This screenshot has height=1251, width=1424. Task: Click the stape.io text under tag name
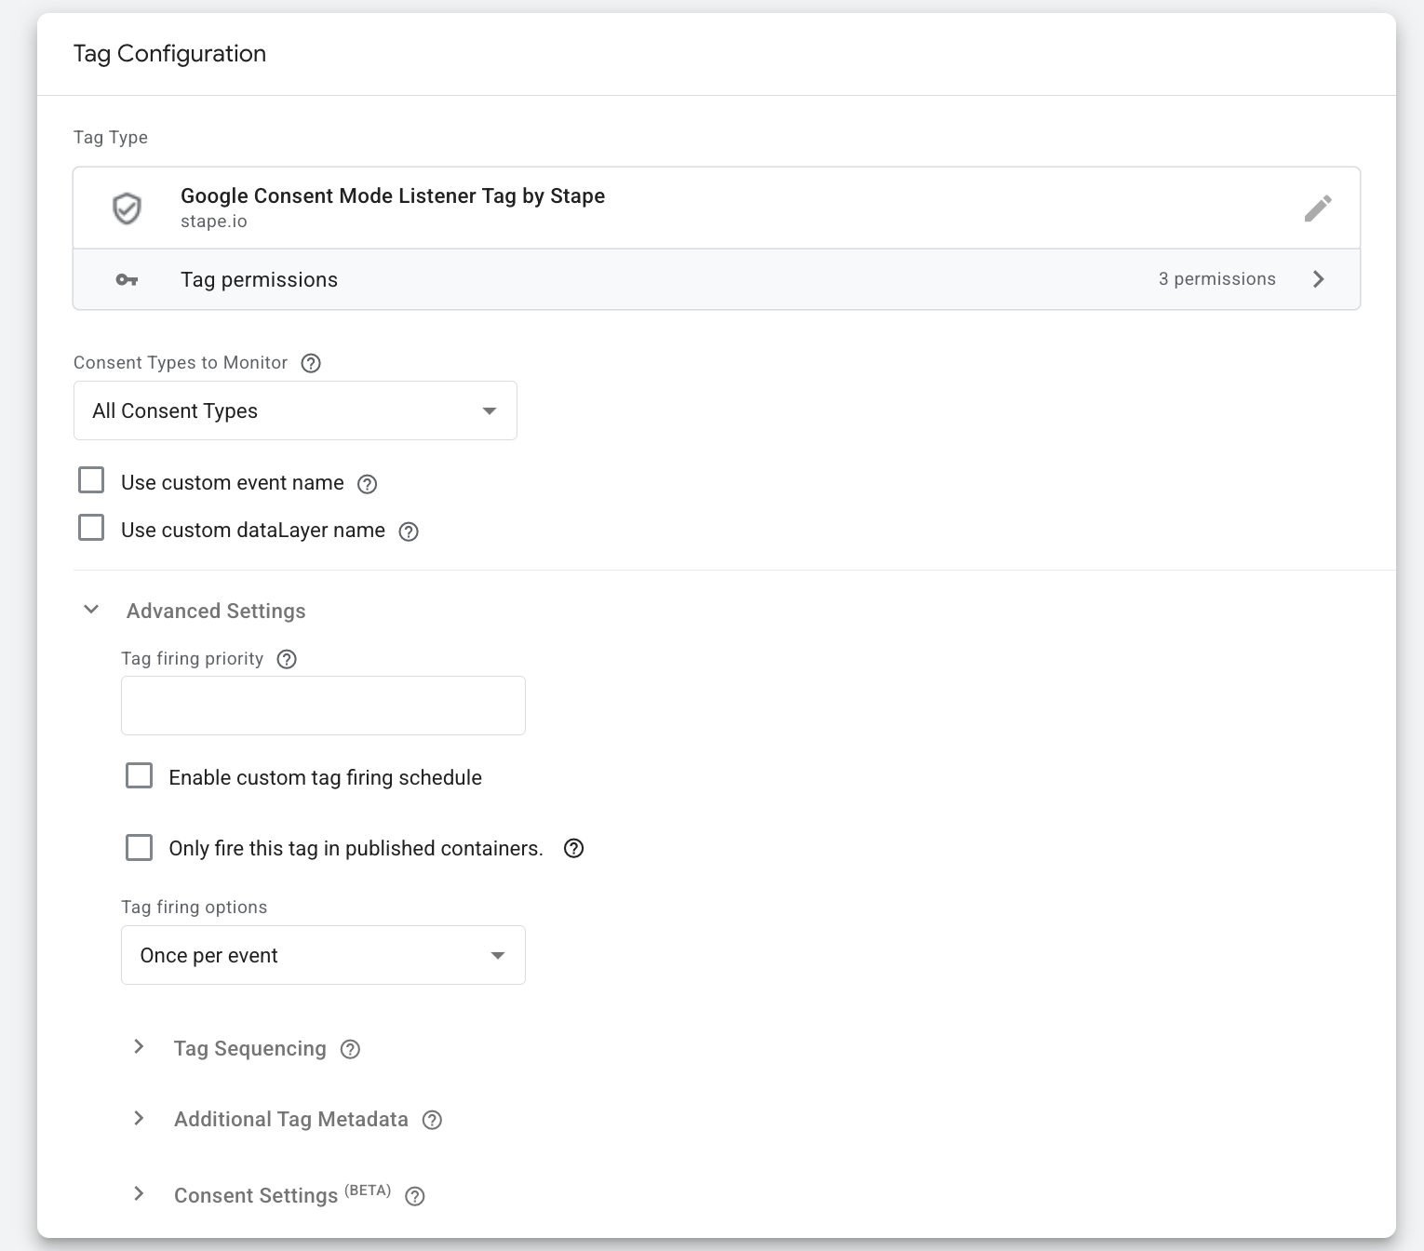[214, 222]
